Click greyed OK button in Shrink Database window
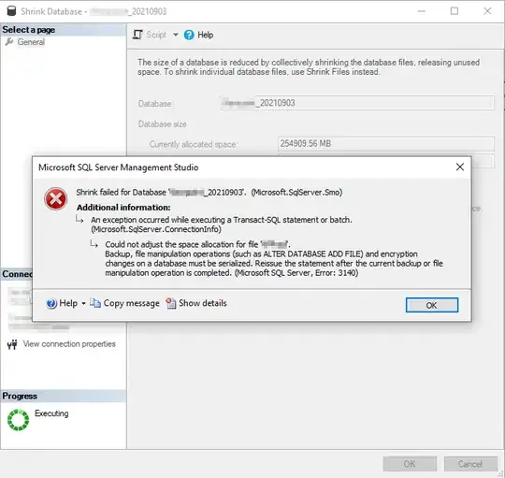 click(x=410, y=464)
